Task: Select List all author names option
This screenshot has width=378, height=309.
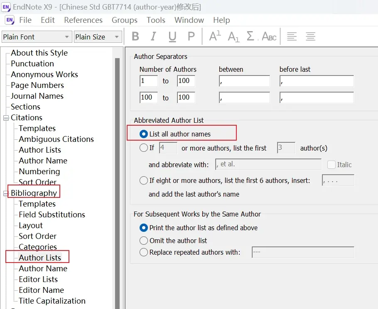Action: [x=144, y=134]
